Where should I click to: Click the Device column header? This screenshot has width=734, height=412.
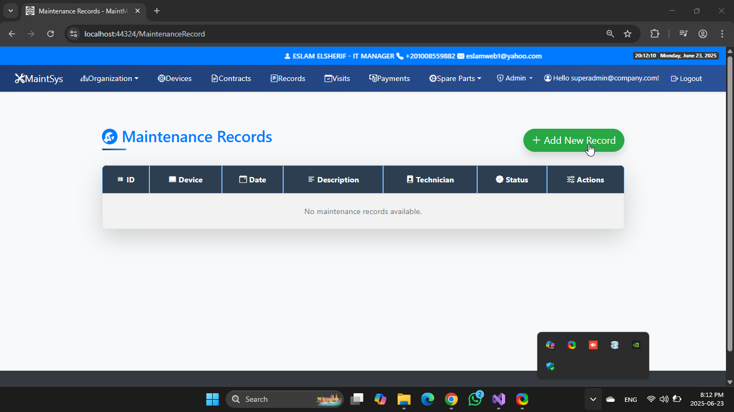click(185, 180)
